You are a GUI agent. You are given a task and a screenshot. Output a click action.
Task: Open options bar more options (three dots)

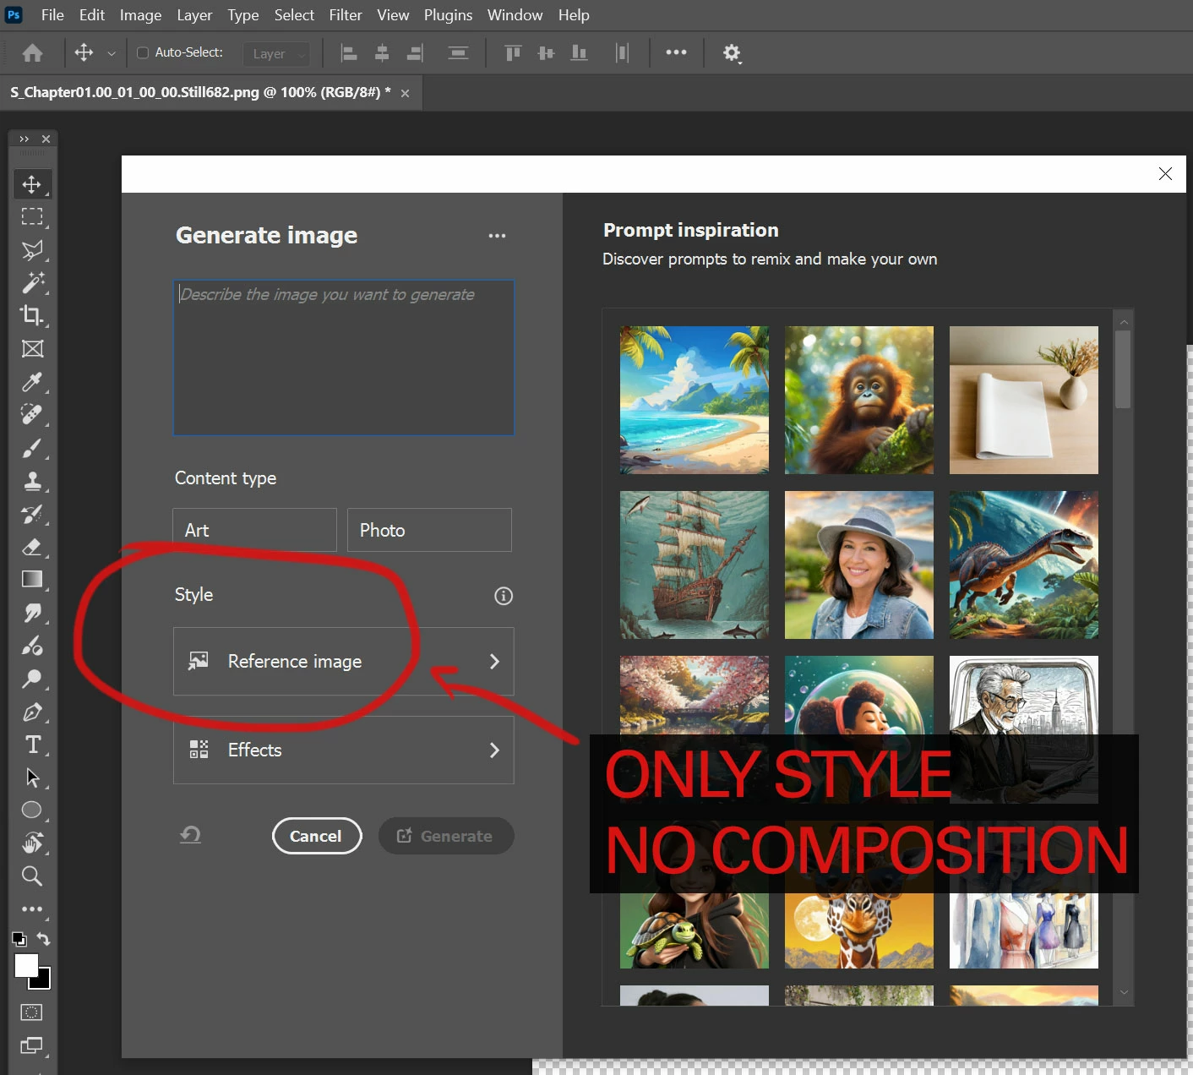pyautogui.click(x=676, y=52)
